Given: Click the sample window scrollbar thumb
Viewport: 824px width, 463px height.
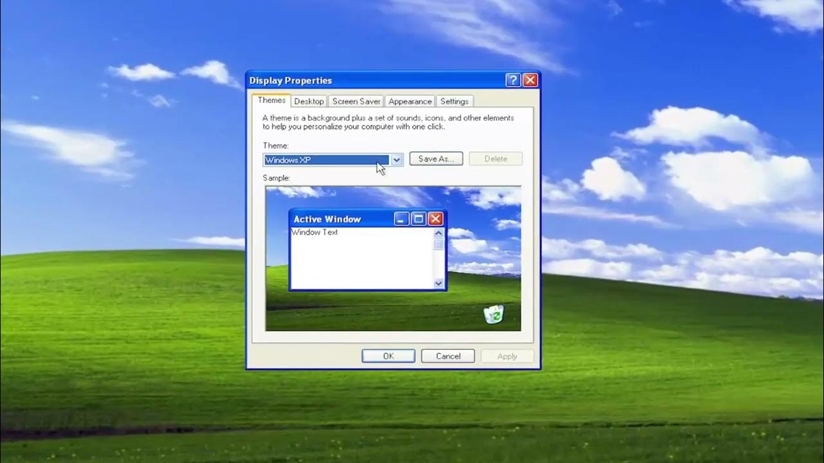Looking at the screenshot, I should (x=438, y=244).
